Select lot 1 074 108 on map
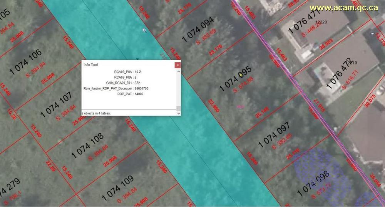The width and height of the screenshot is (385, 207). [87, 146]
